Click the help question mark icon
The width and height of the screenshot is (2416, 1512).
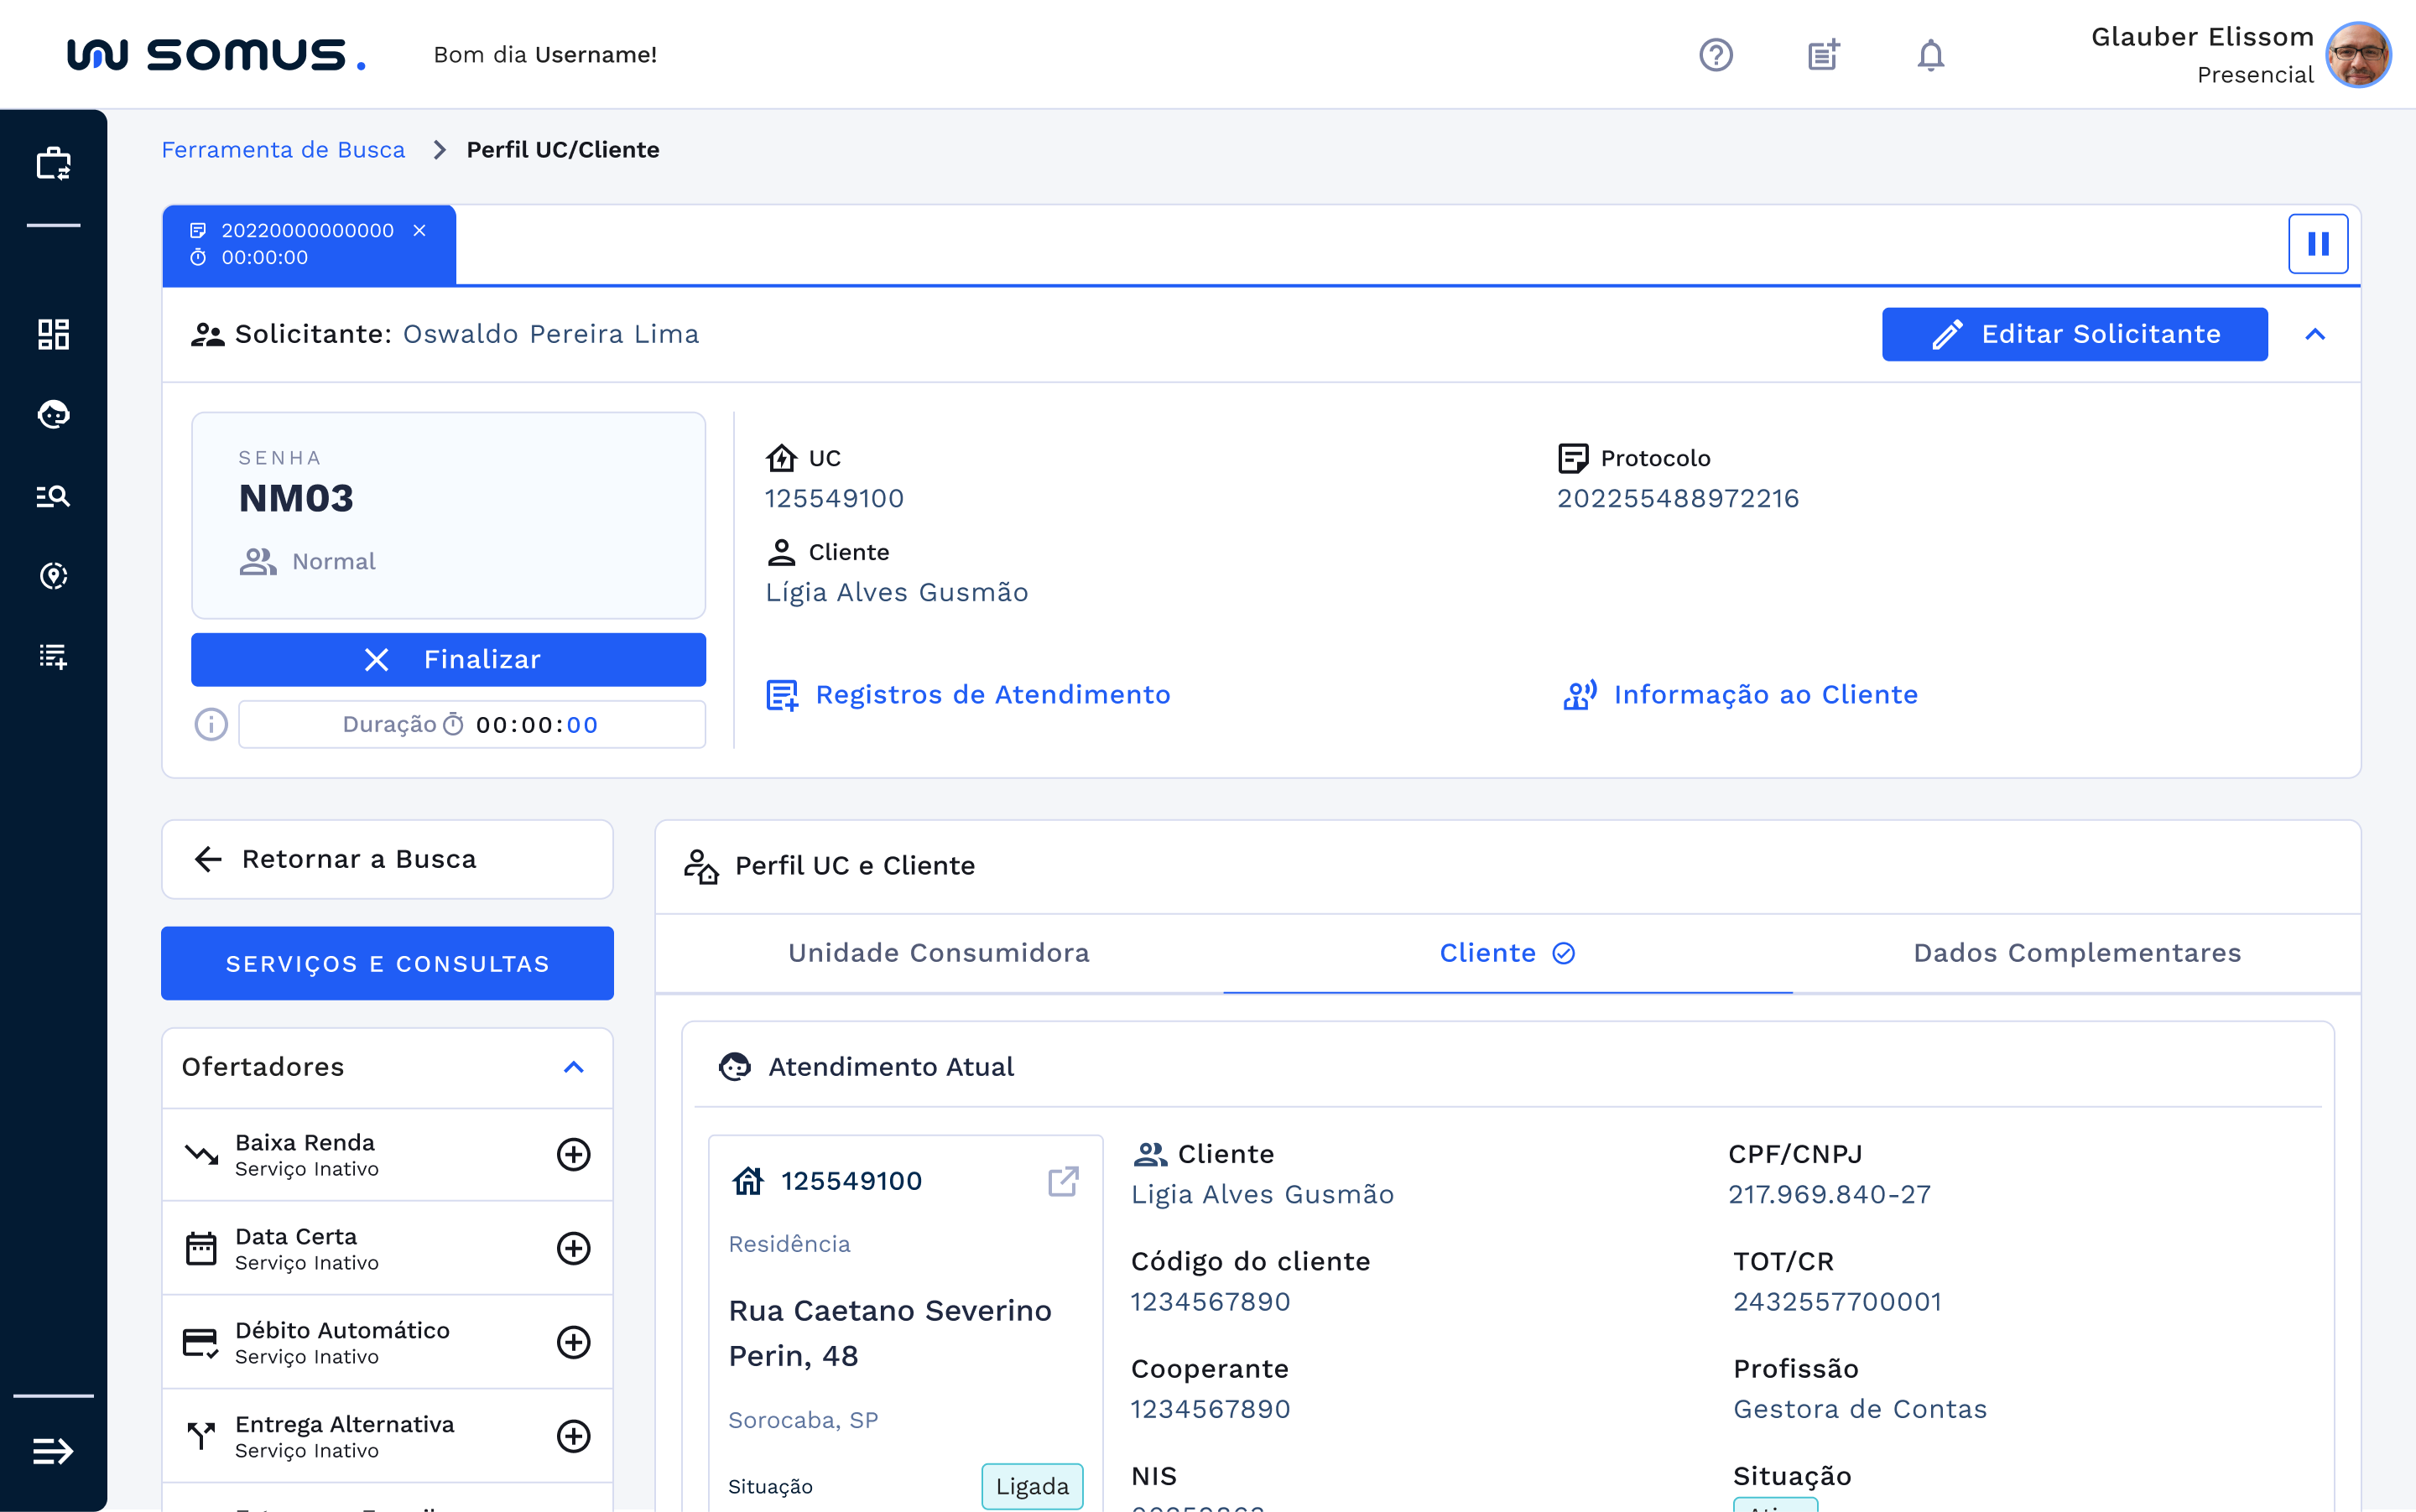1716,54
